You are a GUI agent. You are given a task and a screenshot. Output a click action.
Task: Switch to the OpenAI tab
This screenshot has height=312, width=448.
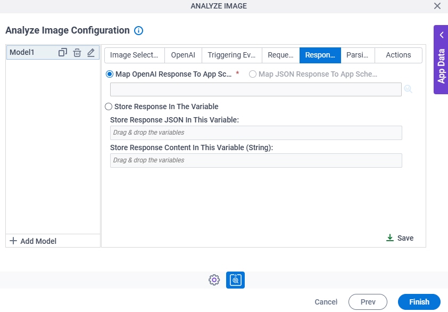(x=183, y=55)
